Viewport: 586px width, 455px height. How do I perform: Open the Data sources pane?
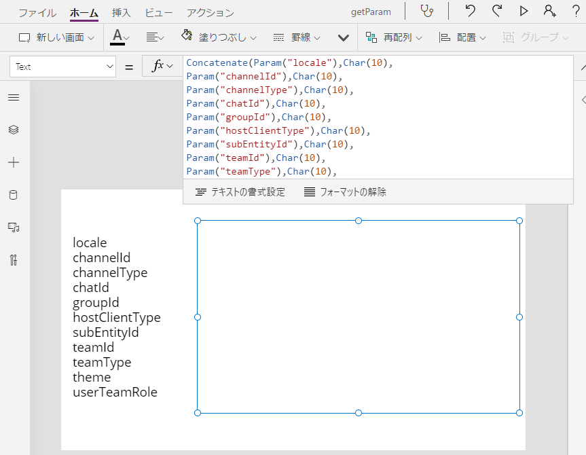point(14,195)
